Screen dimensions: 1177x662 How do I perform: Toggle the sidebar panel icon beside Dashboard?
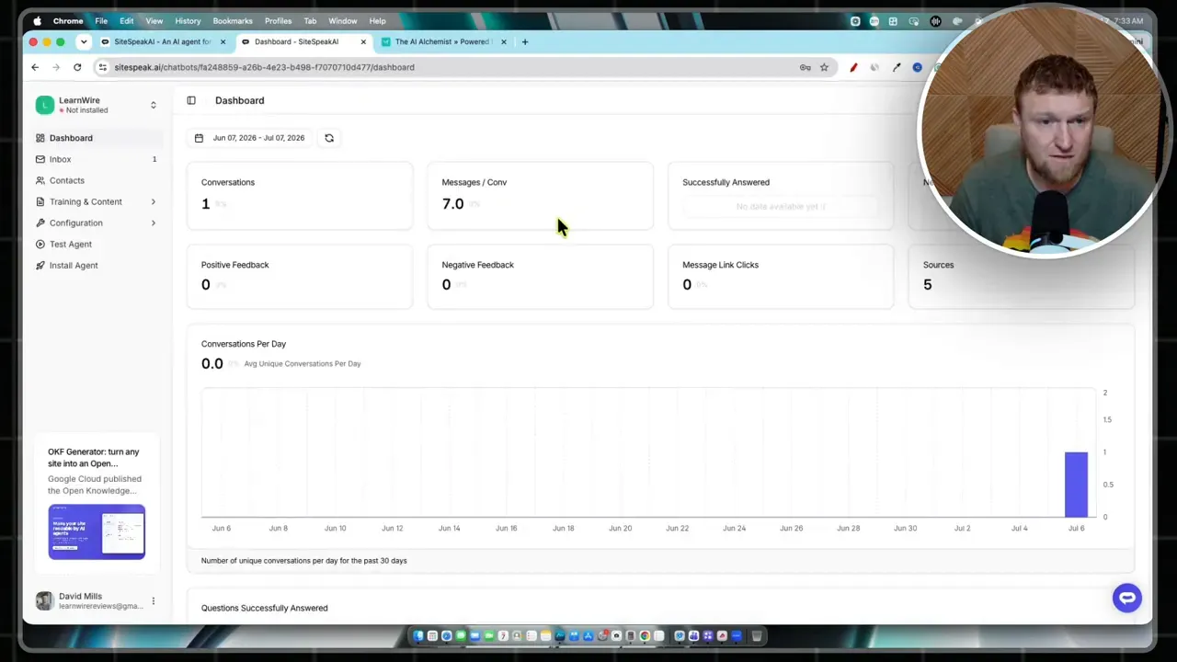191,100
